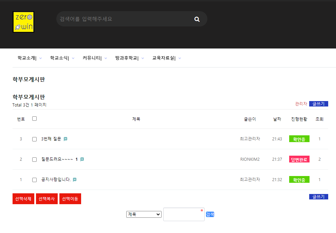This screenshot has width=336, height=233.
Task: Click author RIONKIM2
Action: tap(250, 159)
